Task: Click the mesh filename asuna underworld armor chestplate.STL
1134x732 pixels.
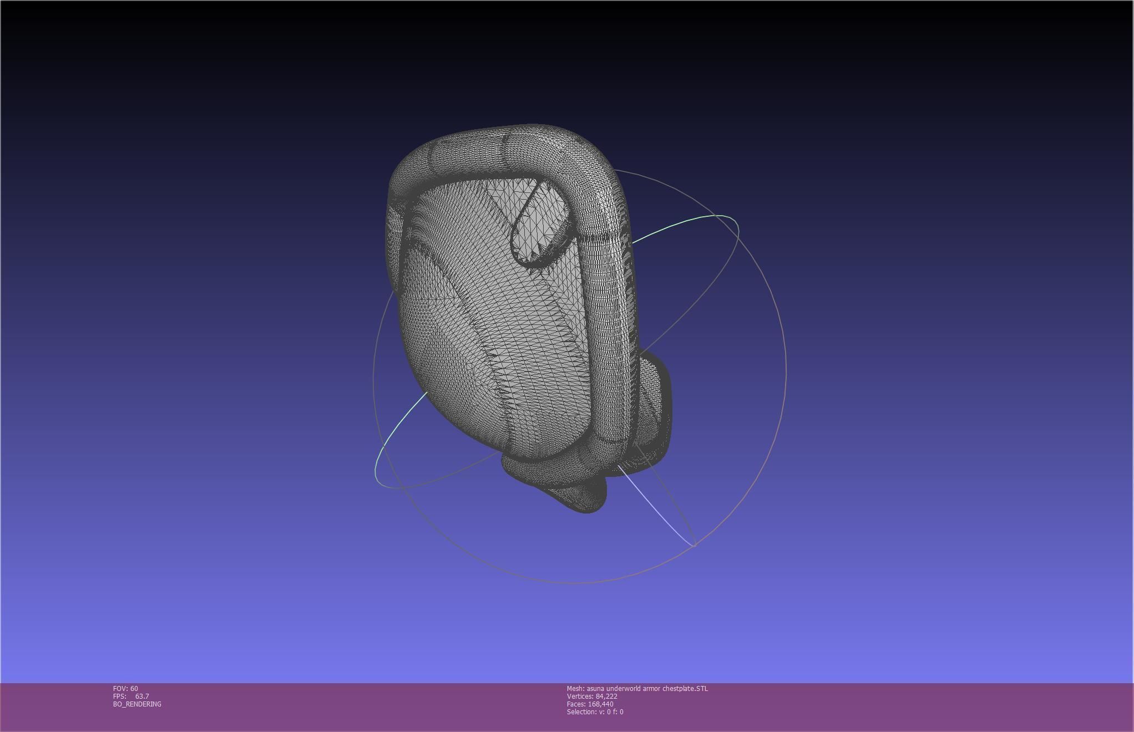Action: (637, 688)
